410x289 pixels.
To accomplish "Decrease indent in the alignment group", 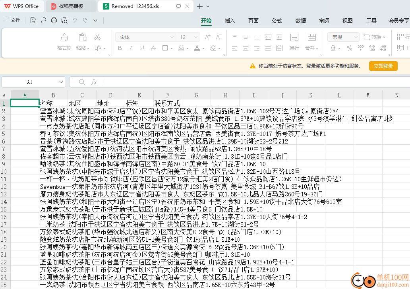I will (268, 37).
